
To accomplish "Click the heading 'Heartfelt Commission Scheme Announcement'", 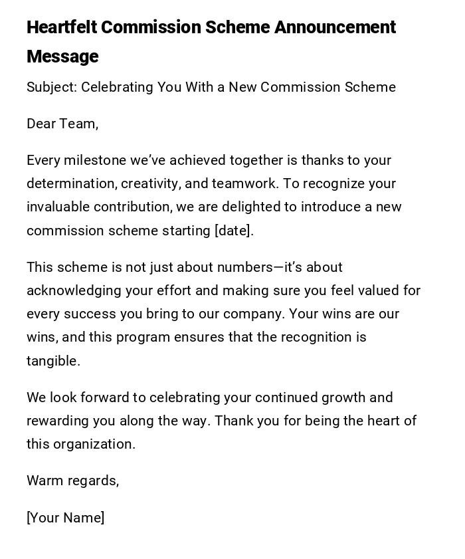I will [211, 28].
